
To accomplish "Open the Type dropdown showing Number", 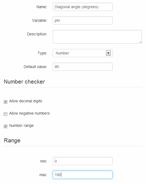I will pyautogui.click(x=83, y=53).
